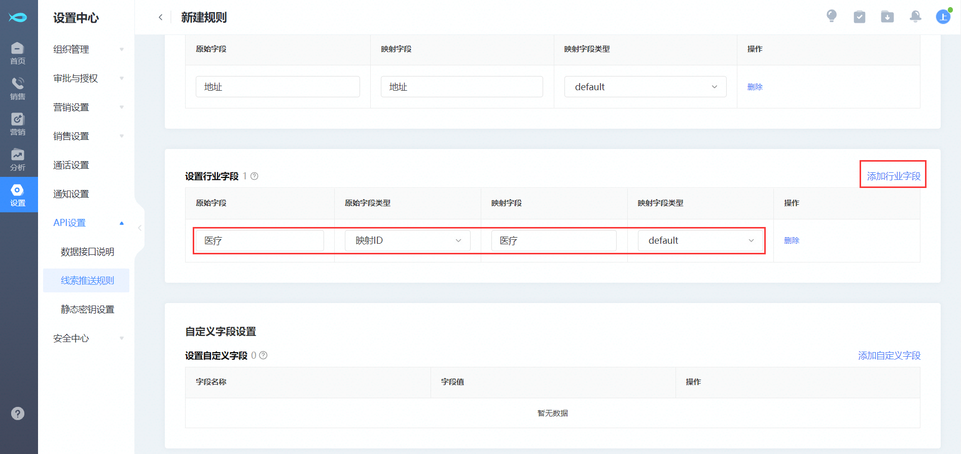Click the lightbulb tips icon in header
This screenshot has width=961, height=454.
[831, 16]
